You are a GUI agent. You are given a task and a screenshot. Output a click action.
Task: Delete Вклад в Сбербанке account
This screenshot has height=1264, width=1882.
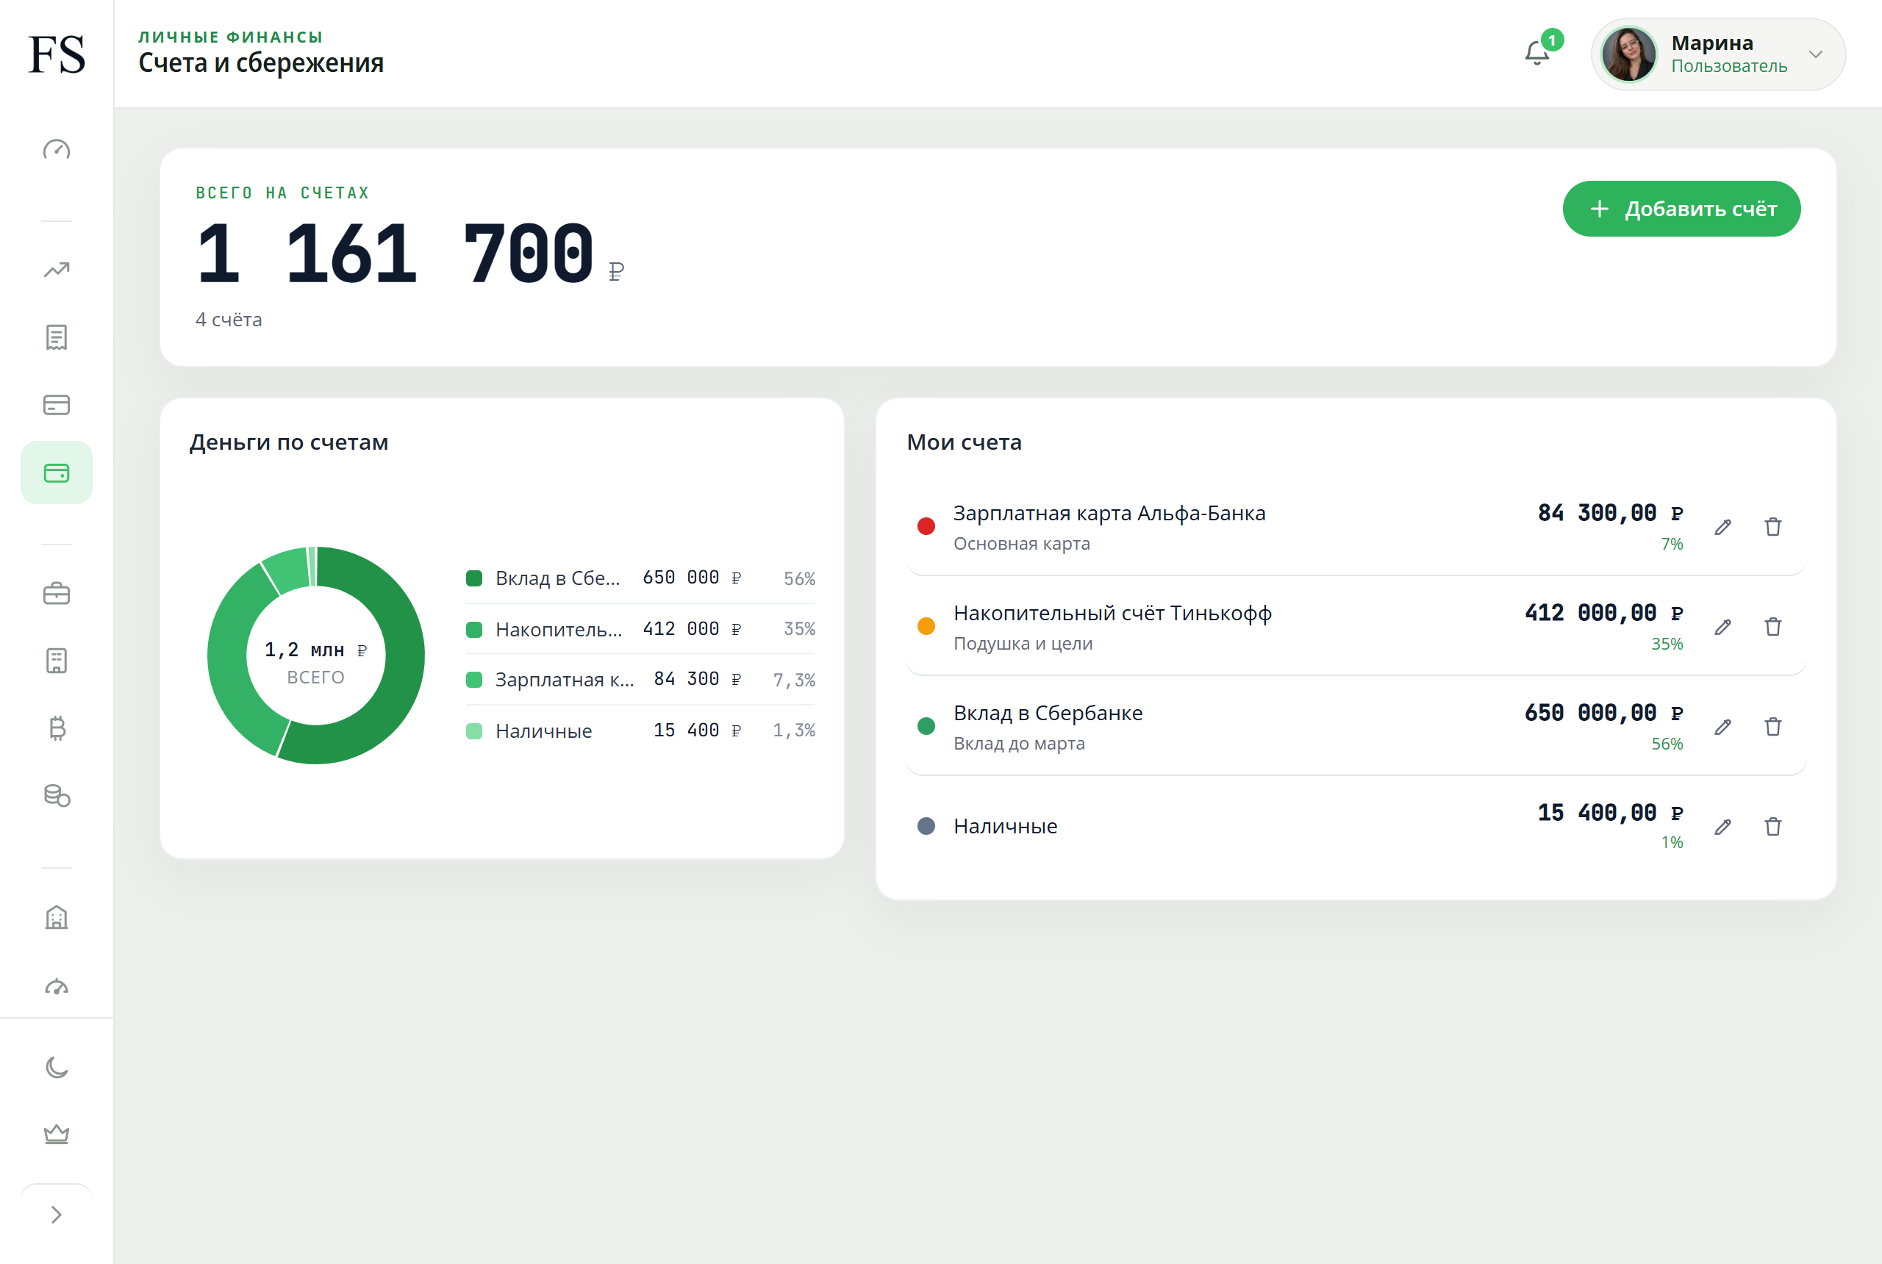(1773, 727)
